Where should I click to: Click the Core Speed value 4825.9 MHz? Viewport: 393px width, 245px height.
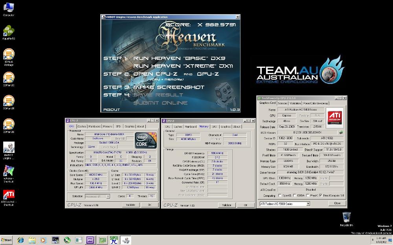coord(96,175)
